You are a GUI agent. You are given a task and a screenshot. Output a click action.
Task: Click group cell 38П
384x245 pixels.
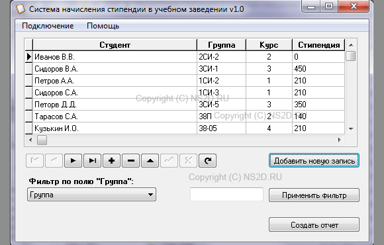coord(221,117)
